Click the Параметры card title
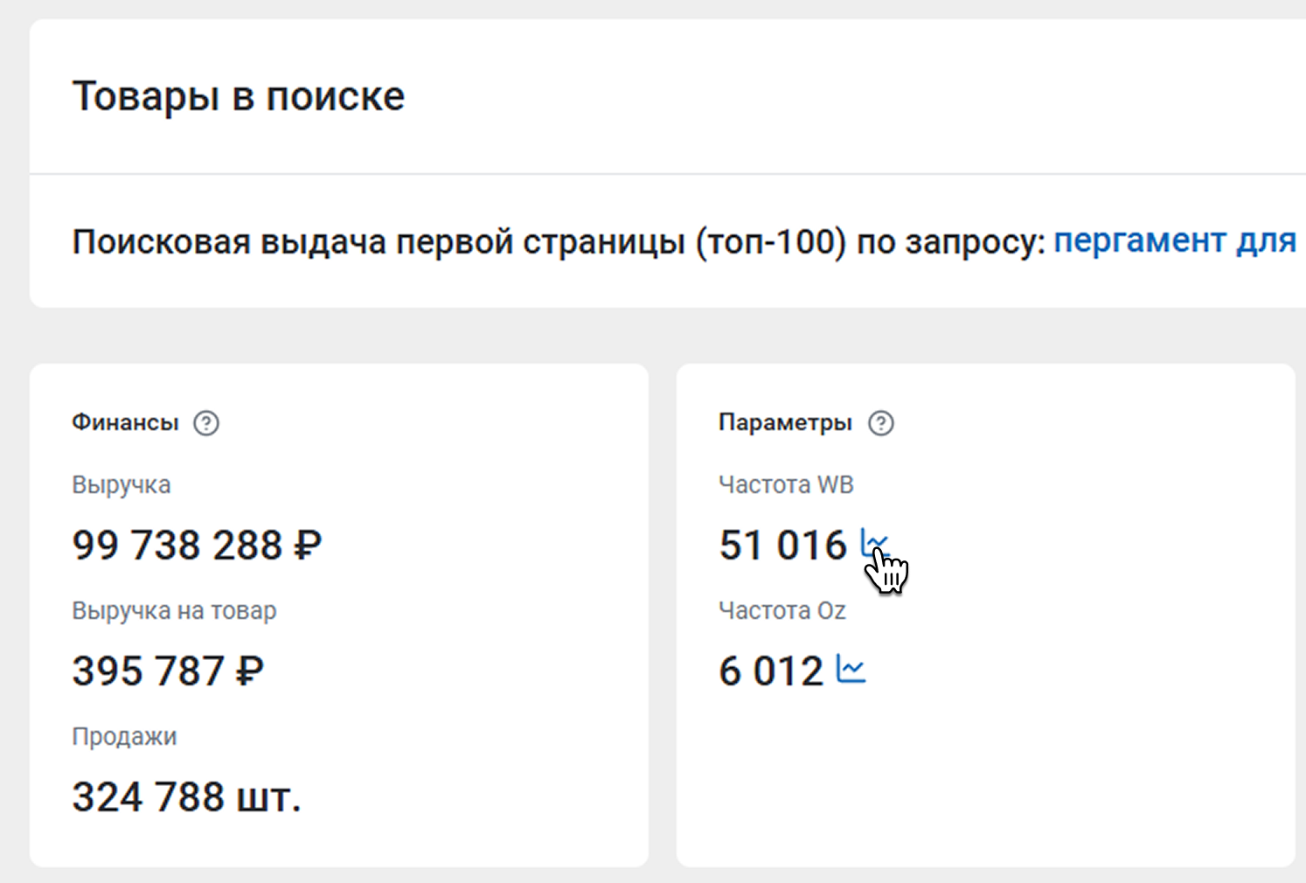 [x=785, y=423]
